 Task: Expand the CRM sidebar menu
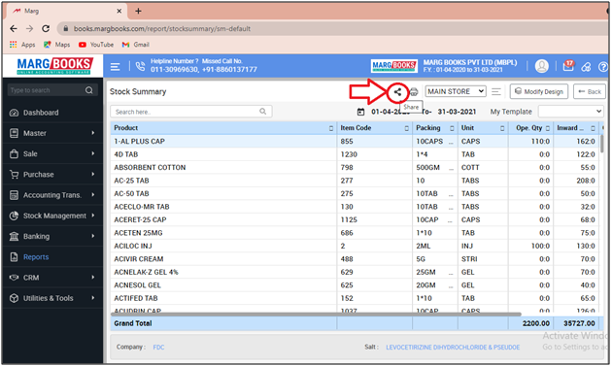pyautogui.click(x=52, y=278)
